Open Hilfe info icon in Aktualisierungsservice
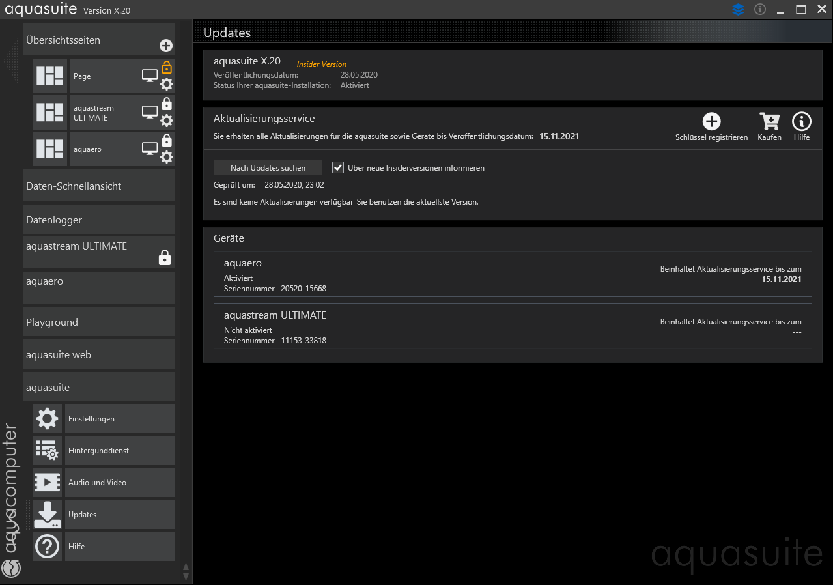Screen dimensions: 833x585 (801, 122)
